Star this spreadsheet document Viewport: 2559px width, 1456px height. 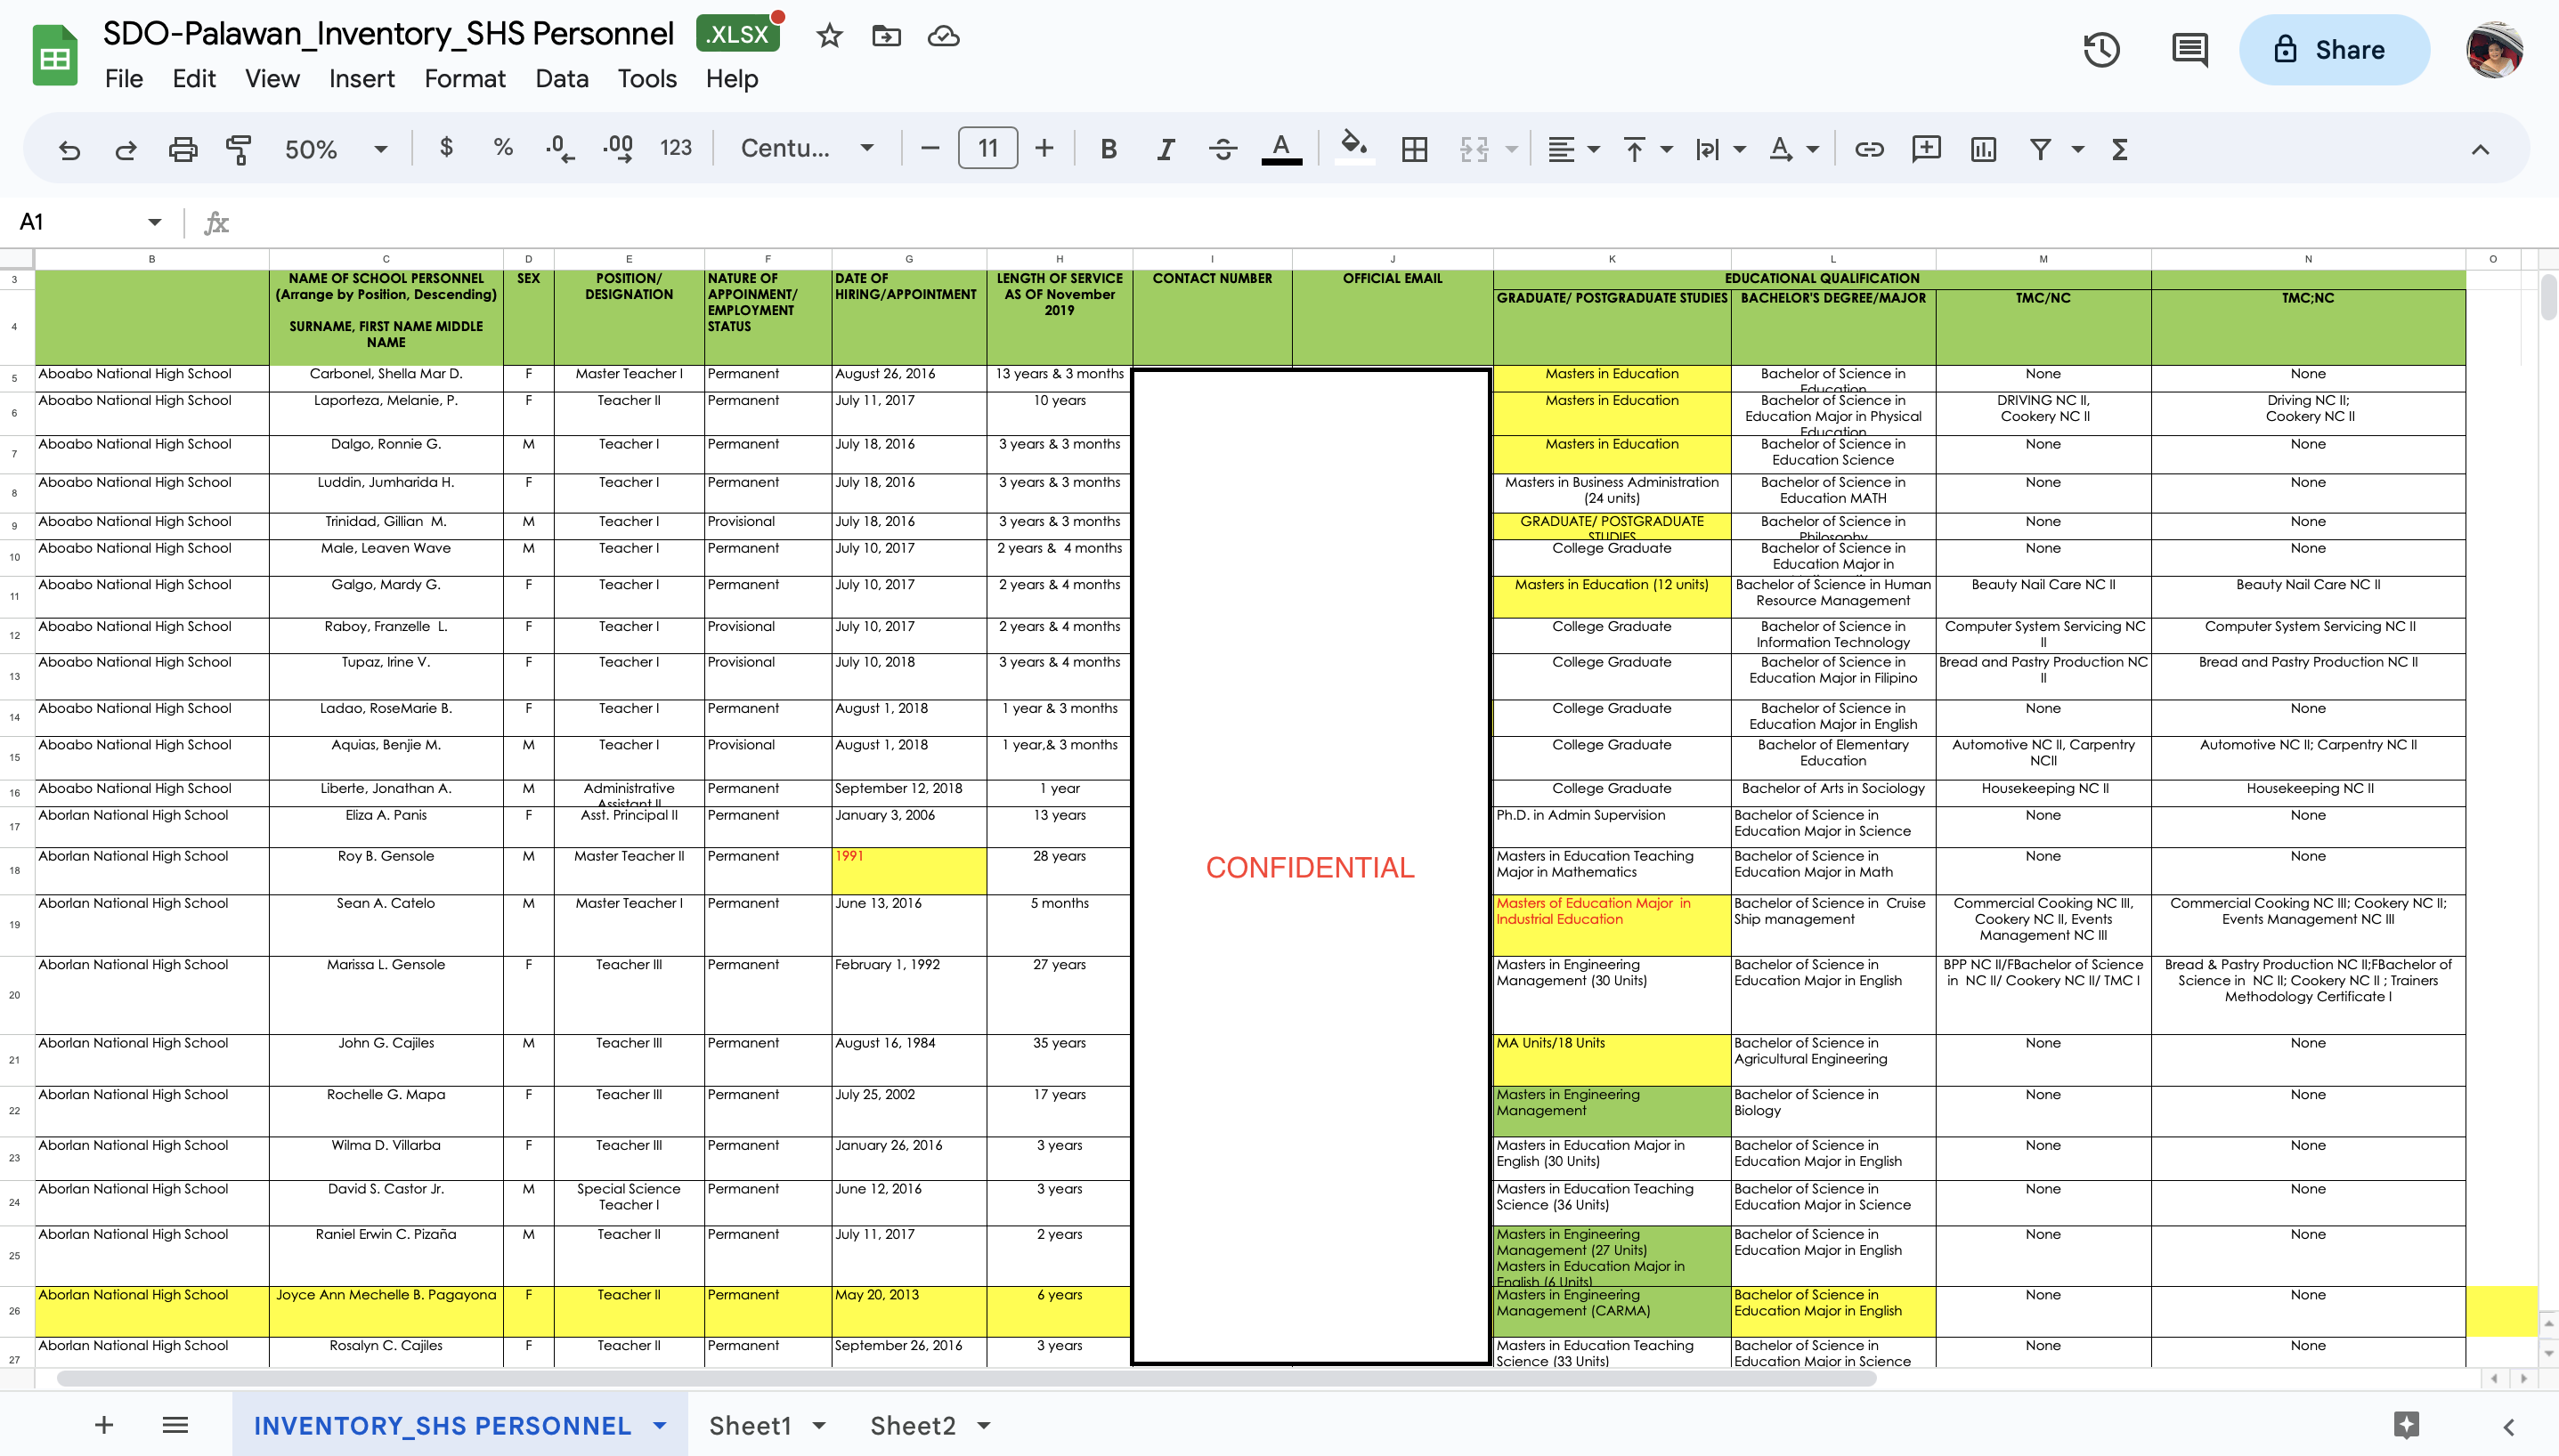click(828, 36)
